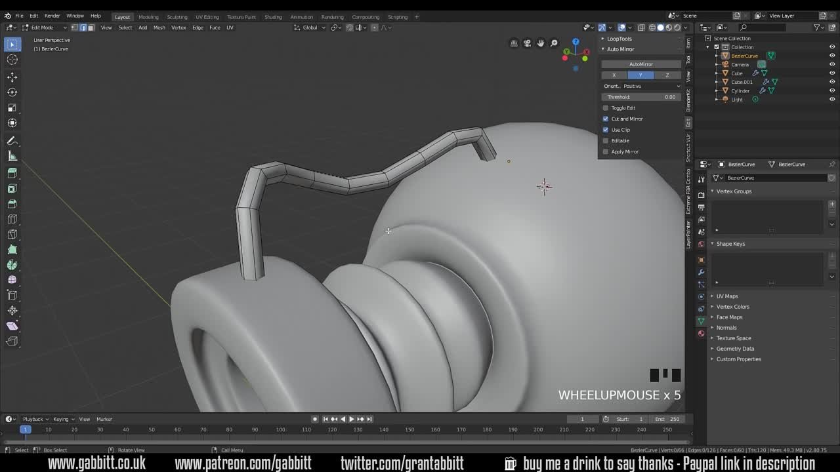The height and width of the screenshot is (472, 840).
Task: Enable the Toggle Edit checkbox in Auto Mirror
Action: [605, 108]
